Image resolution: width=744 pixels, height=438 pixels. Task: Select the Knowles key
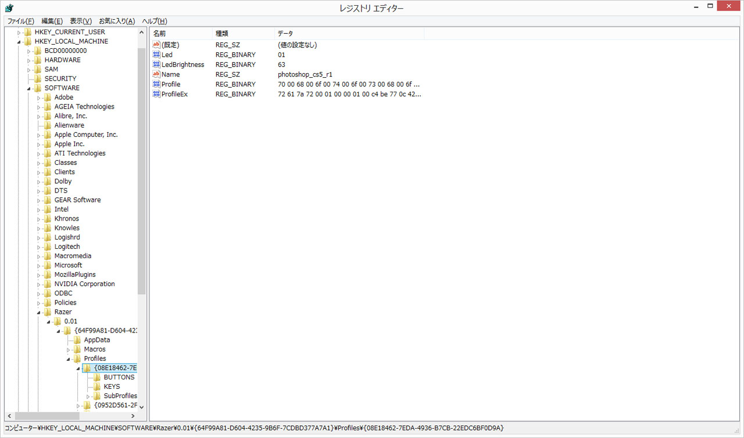(x=67, y=228)
